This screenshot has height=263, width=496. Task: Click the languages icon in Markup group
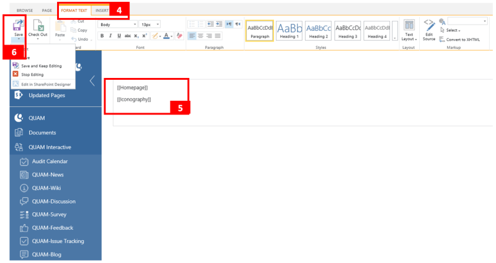442,22
